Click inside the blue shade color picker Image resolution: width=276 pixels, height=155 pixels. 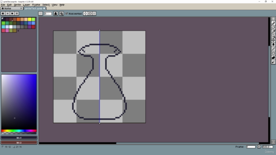click(19, 102)
